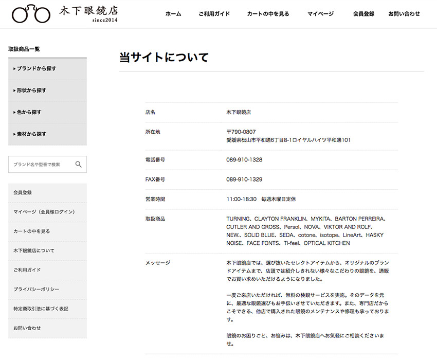Click the ブランド名や型番で検索 search field
437x360 pixels.
click(39, 164)
